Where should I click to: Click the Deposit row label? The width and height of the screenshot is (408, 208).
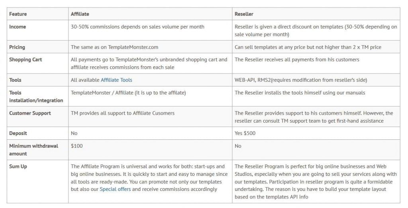tap(18, 133)
